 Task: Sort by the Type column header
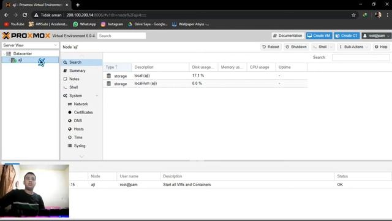pyautogui.click(x=117, y=67)
